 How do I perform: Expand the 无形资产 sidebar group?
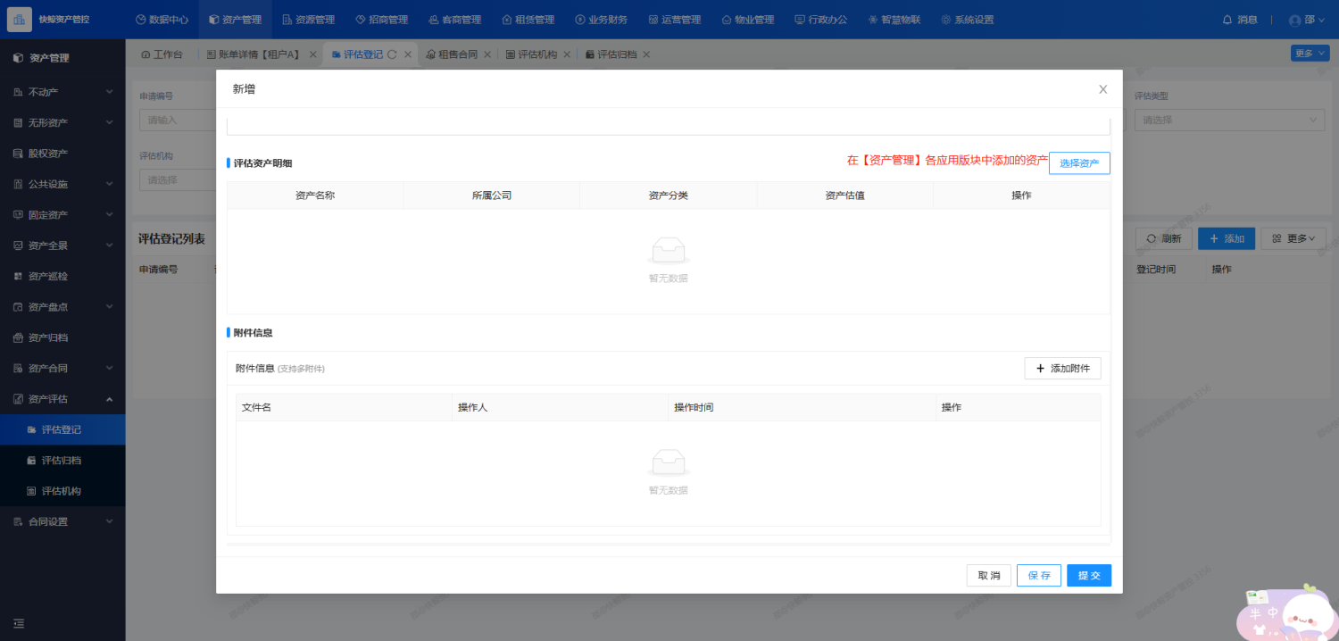[62, 122]
